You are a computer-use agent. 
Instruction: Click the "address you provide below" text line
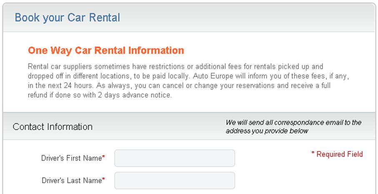[267, 131]
